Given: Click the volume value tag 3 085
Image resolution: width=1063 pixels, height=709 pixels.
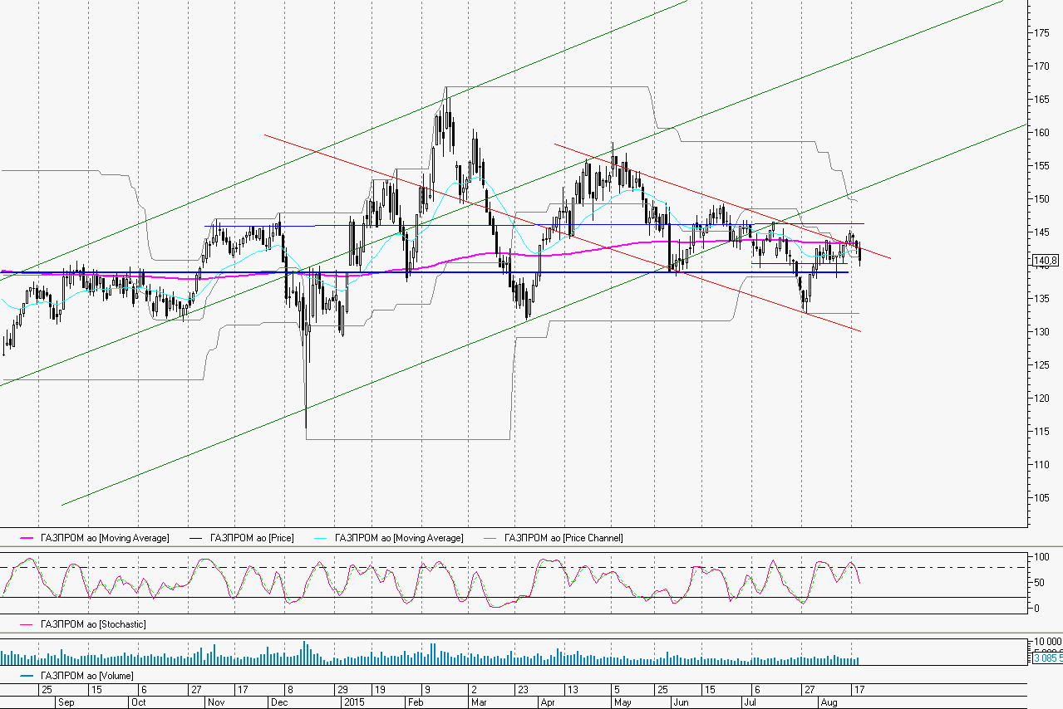Looking at the screenshot, I should (x=1047, y=658).
